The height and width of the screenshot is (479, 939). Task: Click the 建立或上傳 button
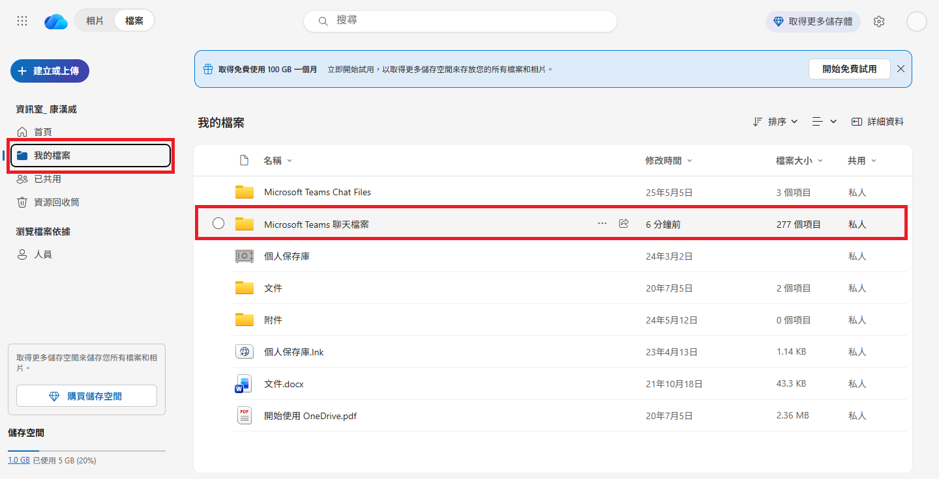coord(50,71)
